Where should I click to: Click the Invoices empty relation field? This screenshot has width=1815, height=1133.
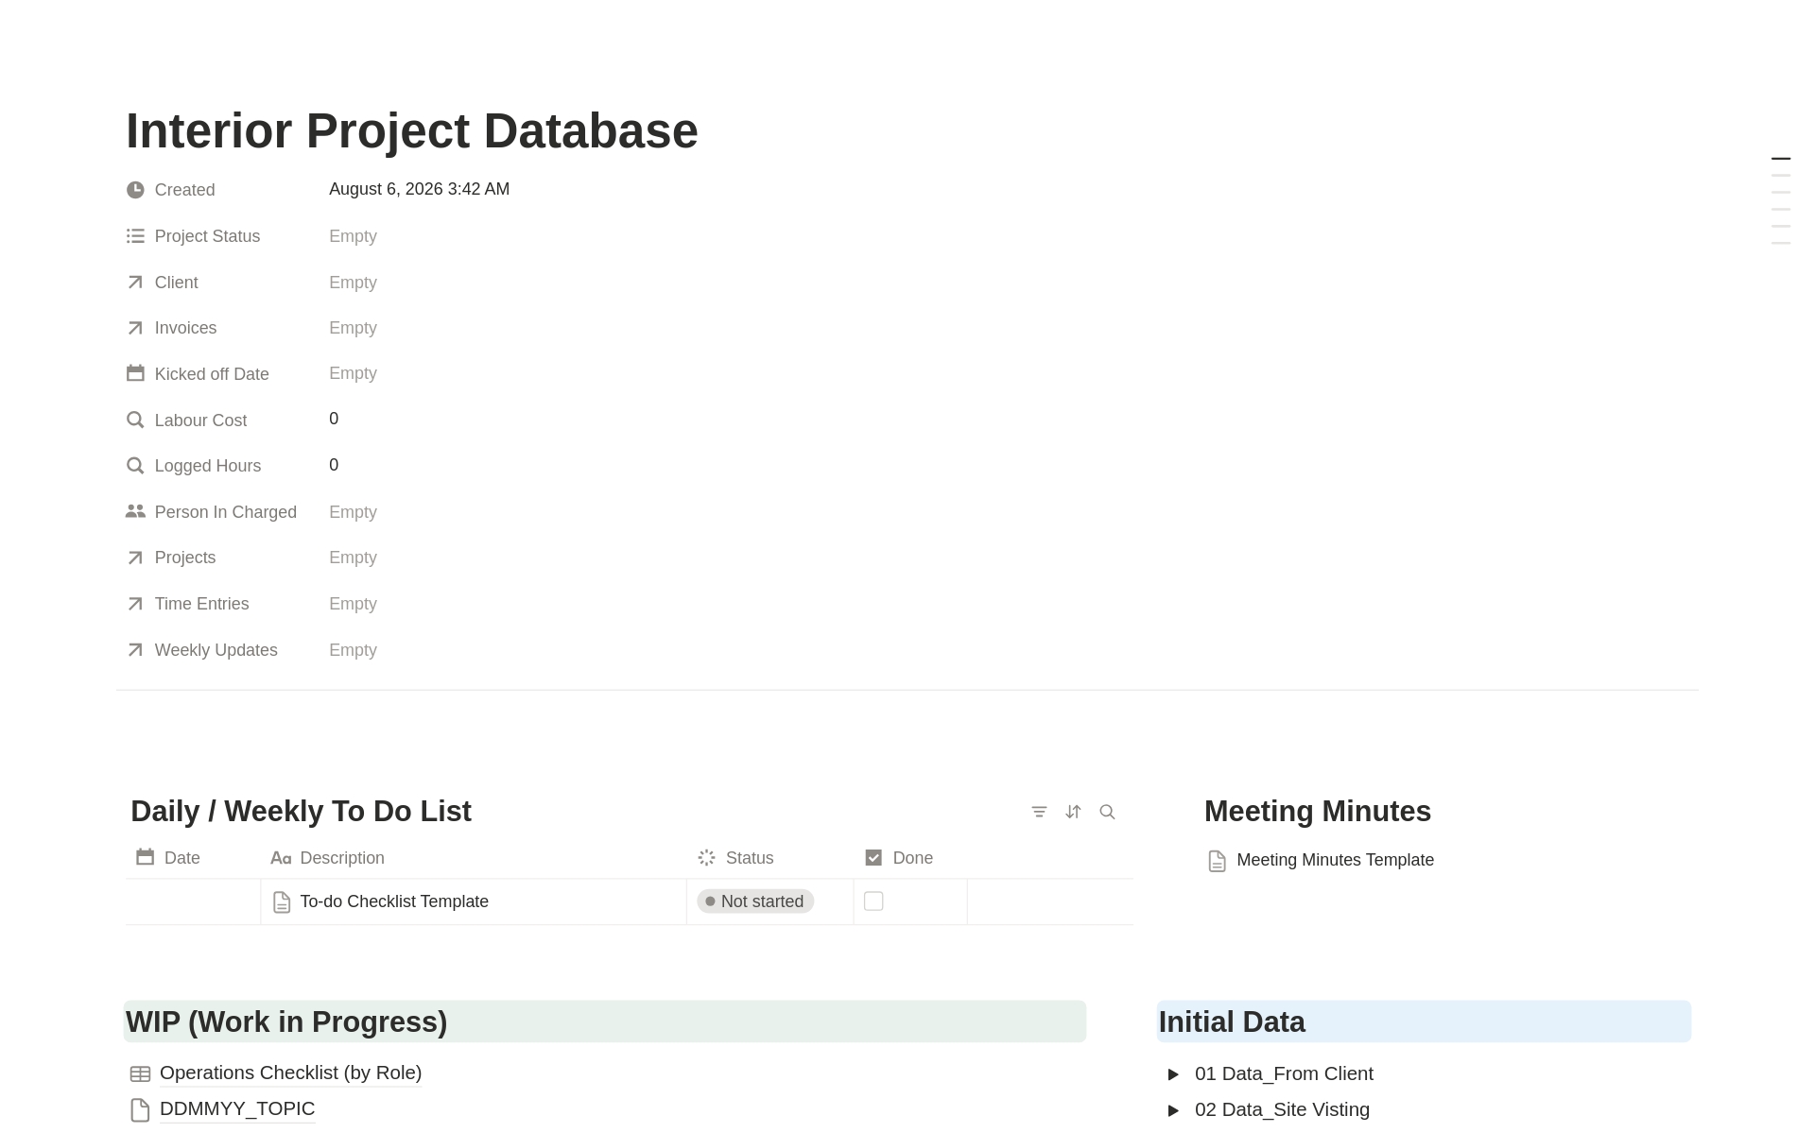pyautogui.click(x=353, y=328)
